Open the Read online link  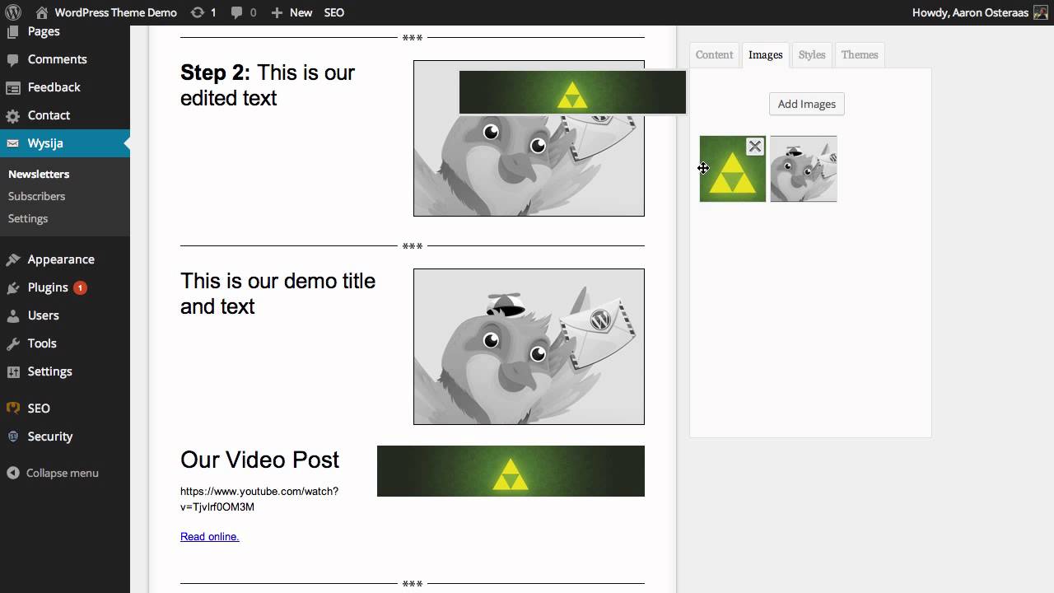(209, 536)
